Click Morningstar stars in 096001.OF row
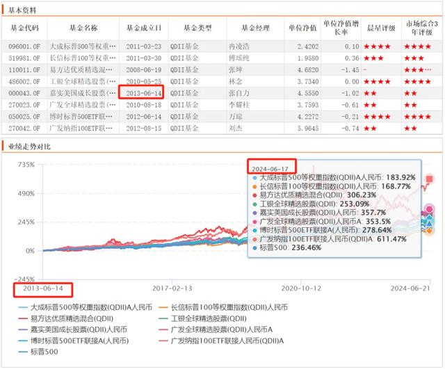Viewport: 445px width, 369px height. [x=377, y=47]
